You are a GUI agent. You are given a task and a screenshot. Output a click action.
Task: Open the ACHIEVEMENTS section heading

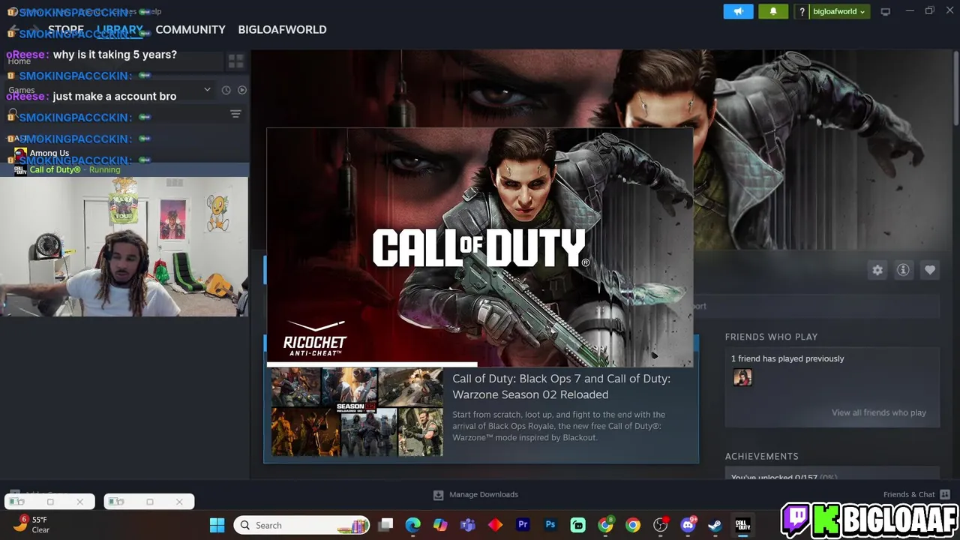[761, 456]
